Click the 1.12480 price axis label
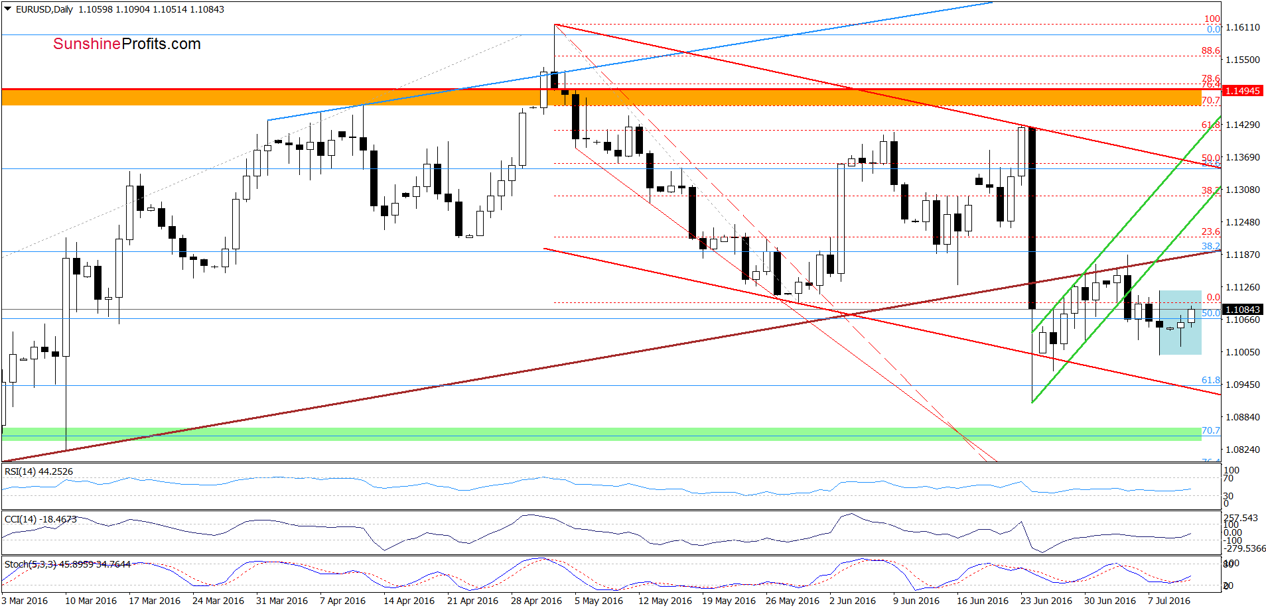The height and width of the screenshot is (610, 1266). pos(1243,222)
